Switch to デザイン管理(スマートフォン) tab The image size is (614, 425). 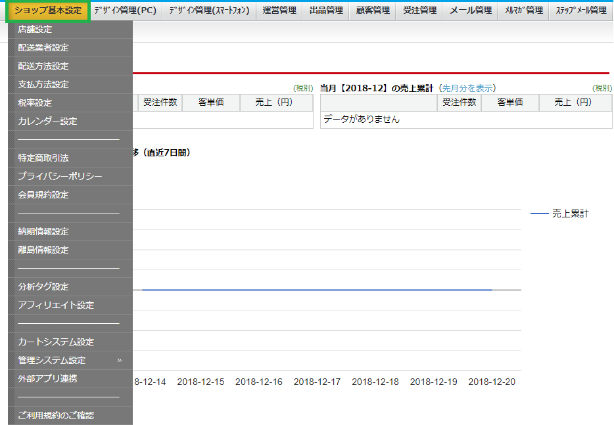pos(209,11)
